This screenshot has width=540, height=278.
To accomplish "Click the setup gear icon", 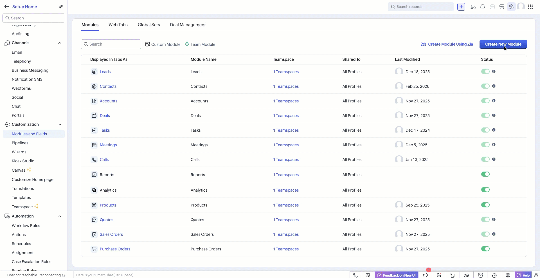I will click(511, 7).
